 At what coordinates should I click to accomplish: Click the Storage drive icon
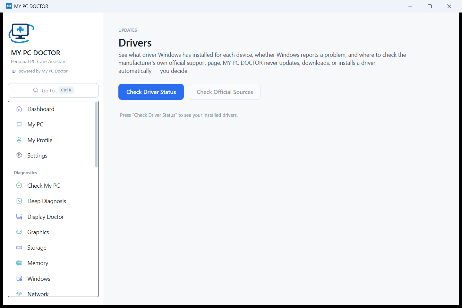tap(19, 247)
